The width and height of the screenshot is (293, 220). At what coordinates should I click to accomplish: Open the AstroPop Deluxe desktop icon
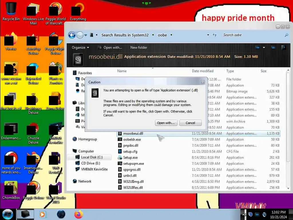tap(33, 44)
